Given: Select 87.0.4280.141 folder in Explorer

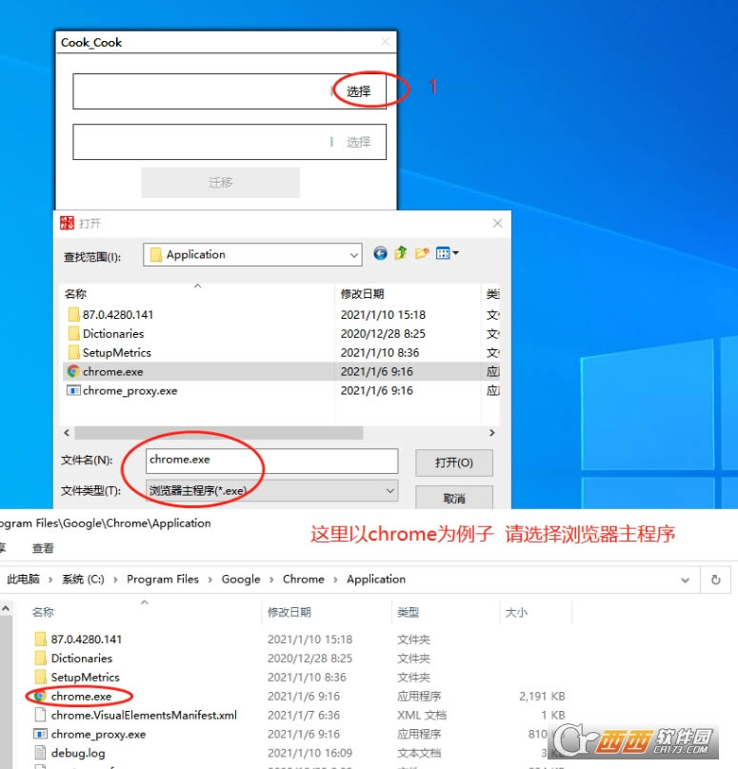Looking at the screenshot, I should click(78, 639).
